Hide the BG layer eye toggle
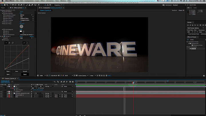 (x=1, y=97)
